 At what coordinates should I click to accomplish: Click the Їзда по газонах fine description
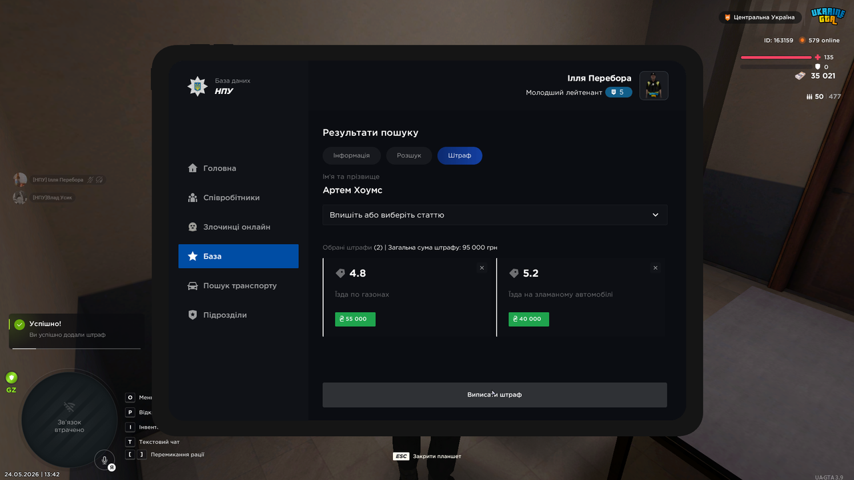pyautogui.click(x=362, y=294)
